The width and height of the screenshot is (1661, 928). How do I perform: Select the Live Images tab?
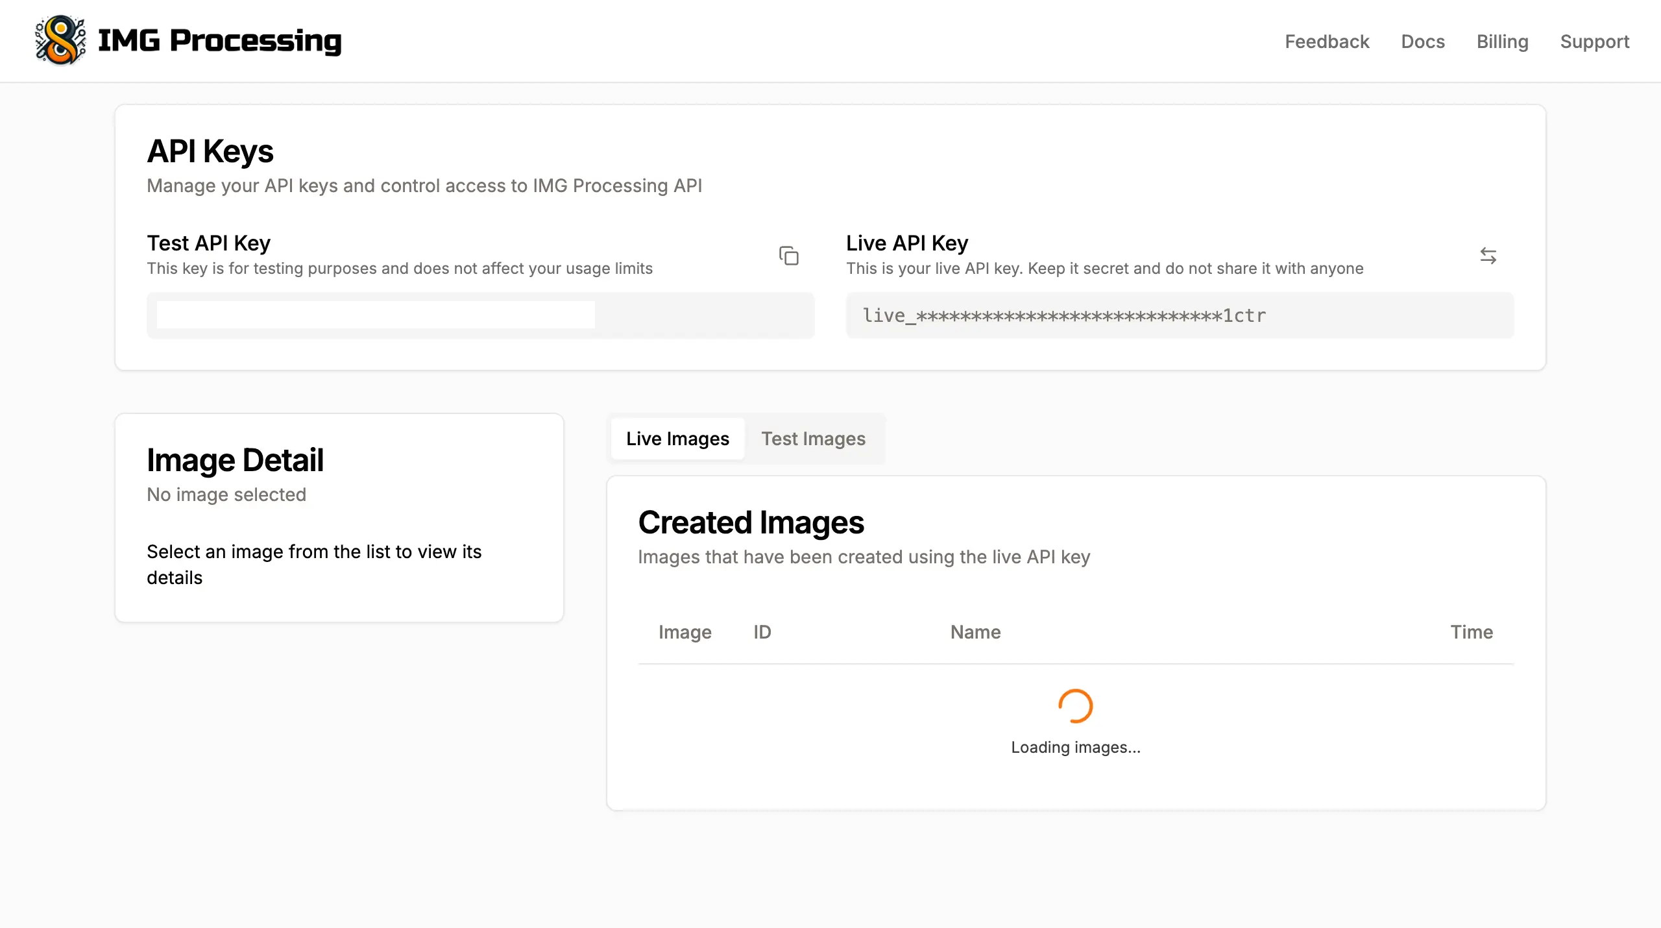coord(677,439)
